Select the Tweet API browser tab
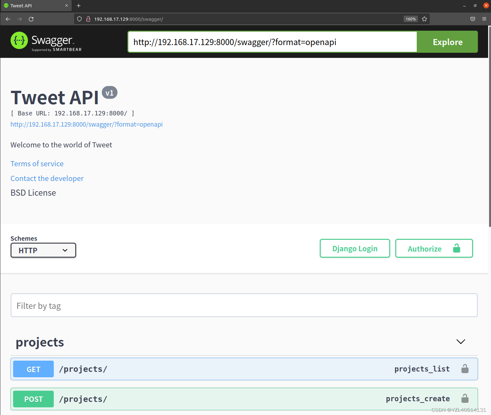 click(36, 6)
